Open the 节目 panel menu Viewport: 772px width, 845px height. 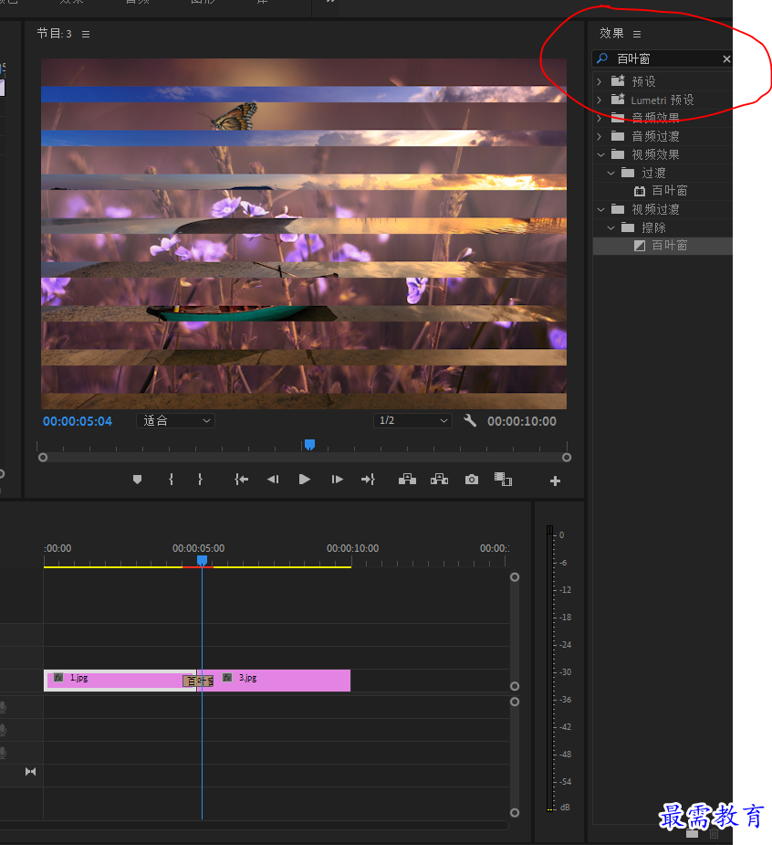point(86,34)
